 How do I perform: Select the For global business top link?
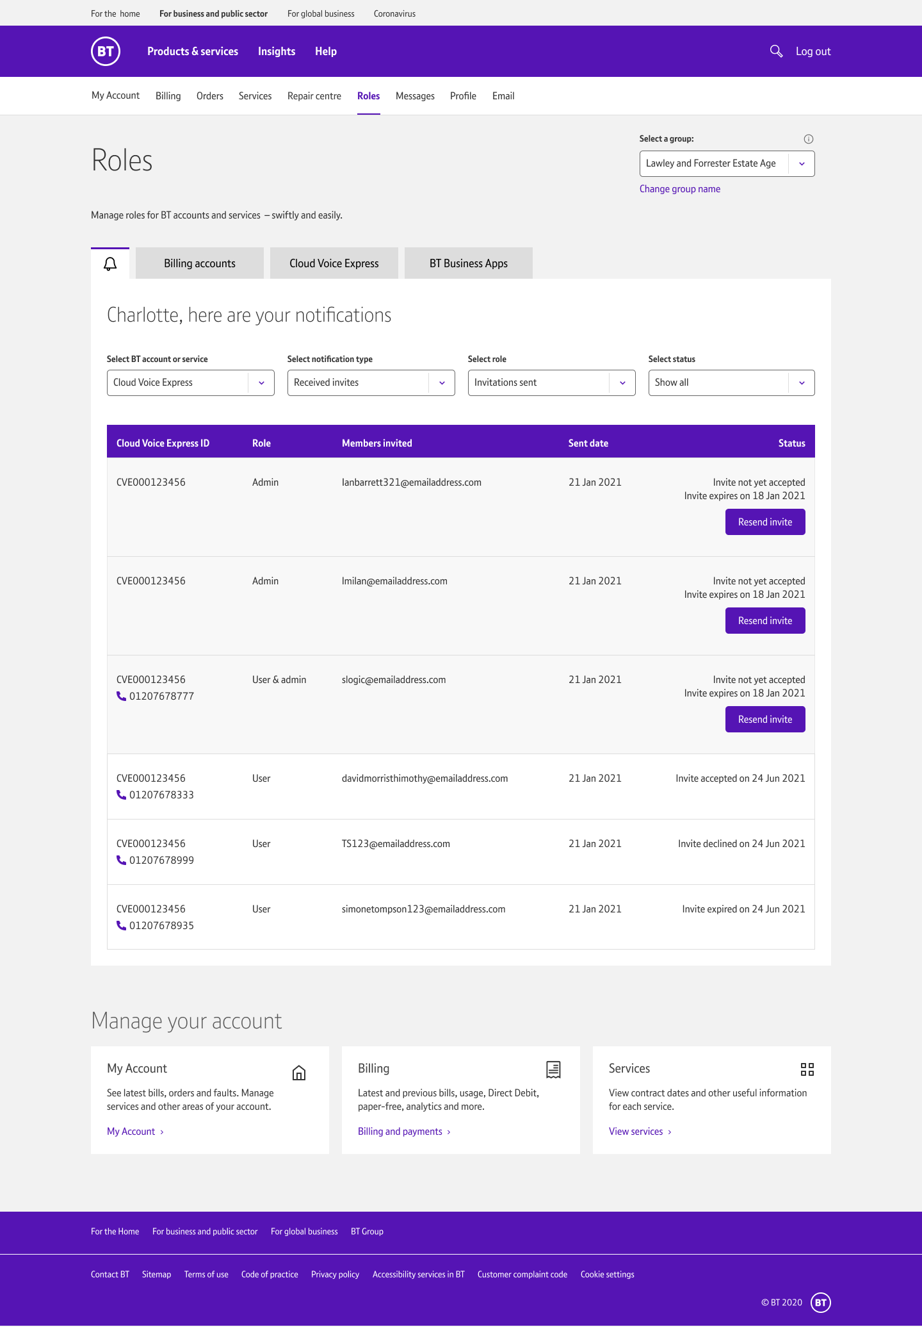pos(321,13)
